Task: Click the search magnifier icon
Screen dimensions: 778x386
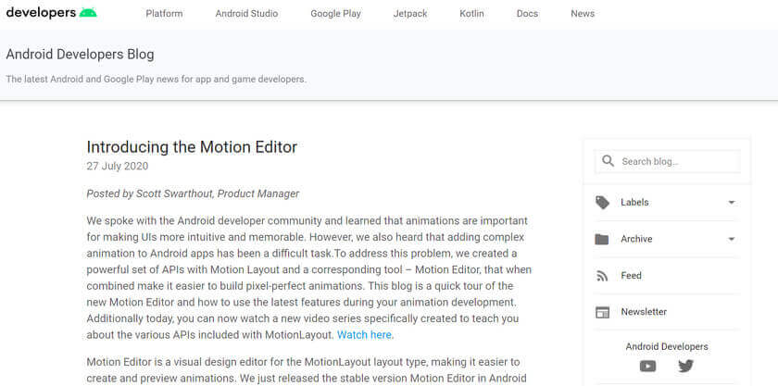Action: [608, 161]
